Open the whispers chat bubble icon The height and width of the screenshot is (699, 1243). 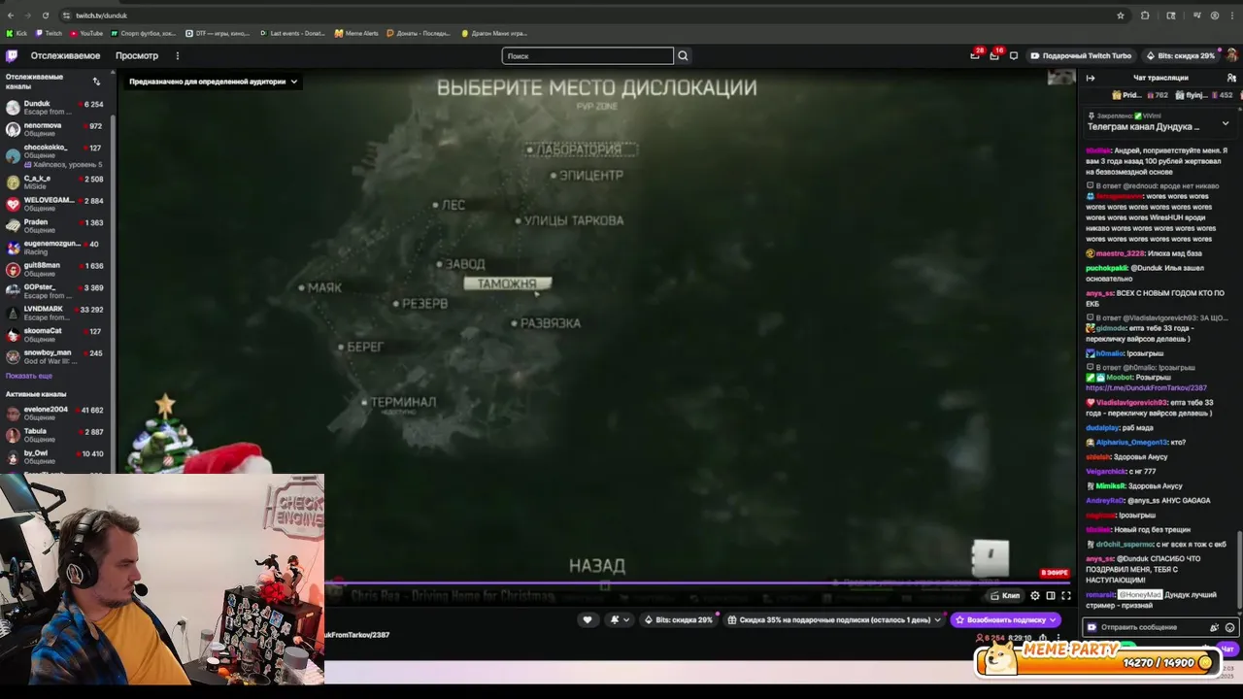pos(1014,55)
